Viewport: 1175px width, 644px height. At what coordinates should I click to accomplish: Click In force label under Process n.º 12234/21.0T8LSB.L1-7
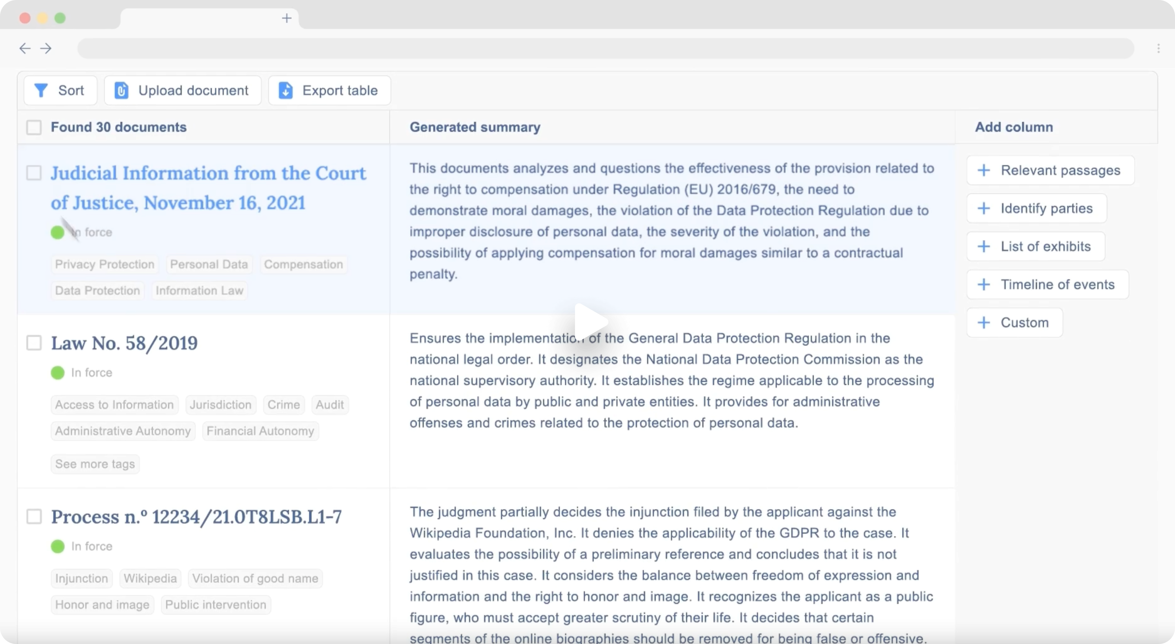tap(92, 546)
